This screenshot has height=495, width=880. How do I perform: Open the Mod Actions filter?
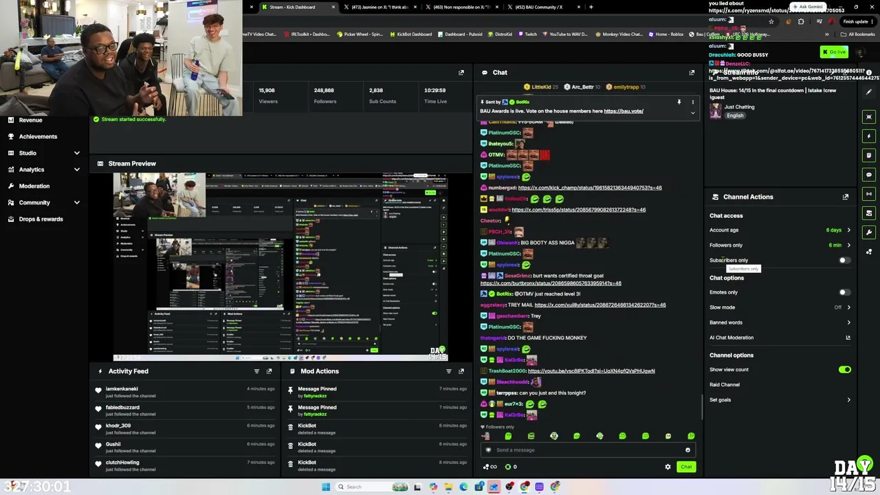(449, 371)
